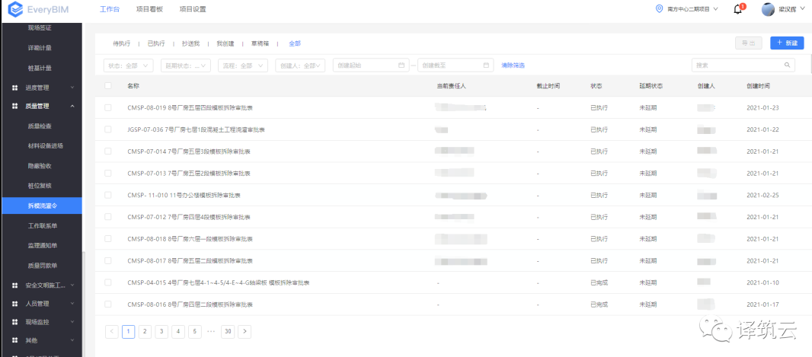Viewport: 812px width, 357px height.
Task: Expand the 安全文明施工 menu chevron
Action: pyautogui.click(x=72, y=285)
